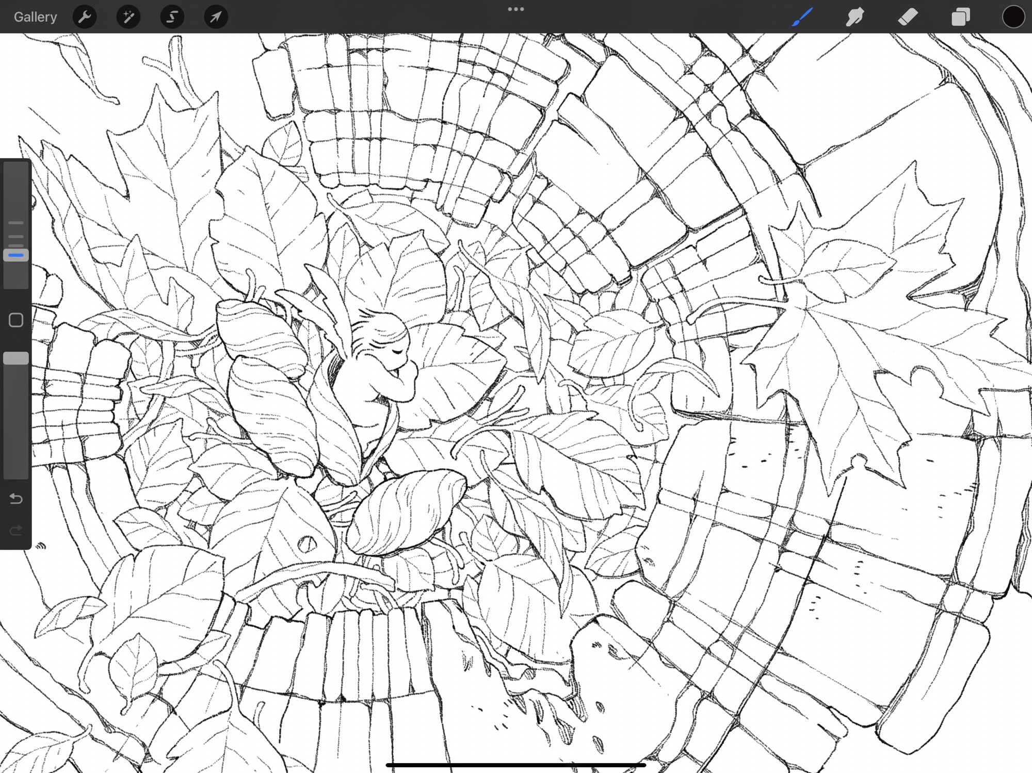Select the Brush tool

[802, 17]
